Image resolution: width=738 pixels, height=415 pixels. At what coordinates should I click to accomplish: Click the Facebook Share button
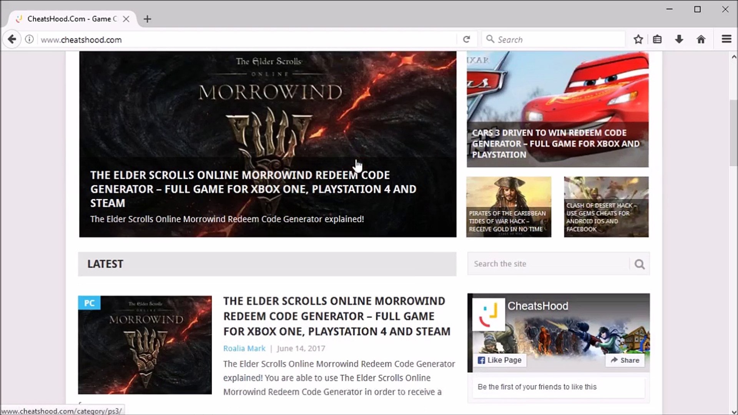pyautogui.click(x=625, y=360)
